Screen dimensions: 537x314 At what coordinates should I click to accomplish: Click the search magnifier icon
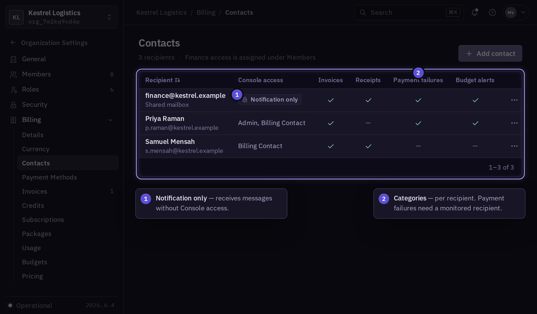(363, 13)
